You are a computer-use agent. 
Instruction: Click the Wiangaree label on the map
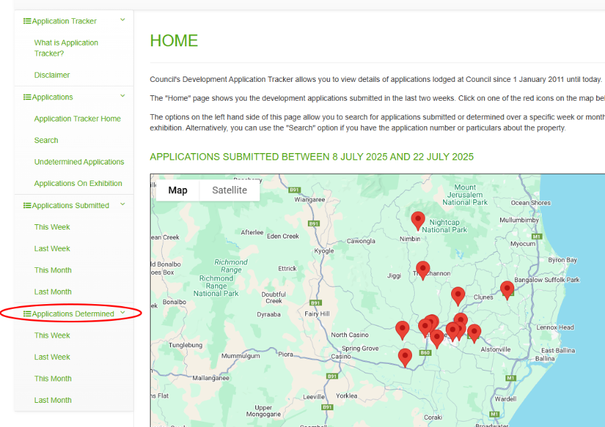tap(310, 199)
